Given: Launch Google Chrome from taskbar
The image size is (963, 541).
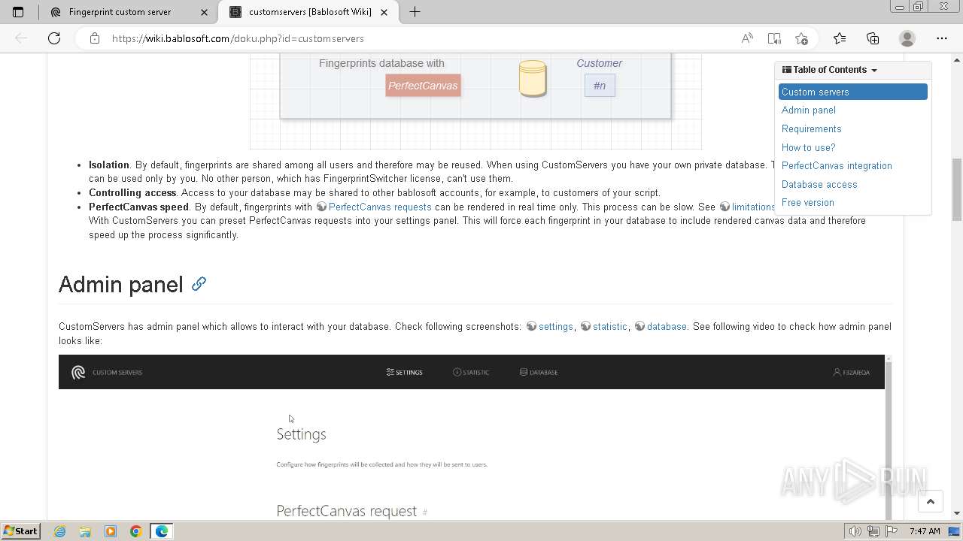Looking at the screenshot, I should pyautogui.click(x=136, y=531).
